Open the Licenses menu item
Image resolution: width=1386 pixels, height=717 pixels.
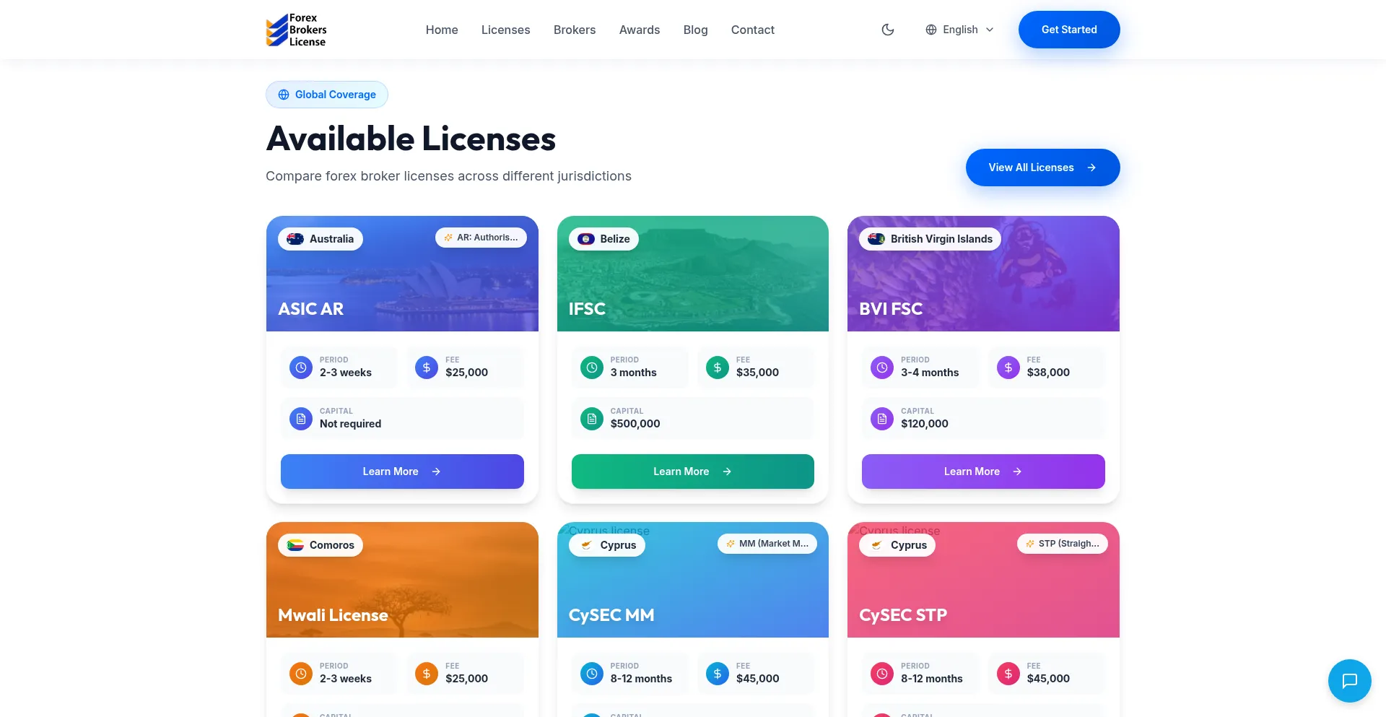point(505,30)
